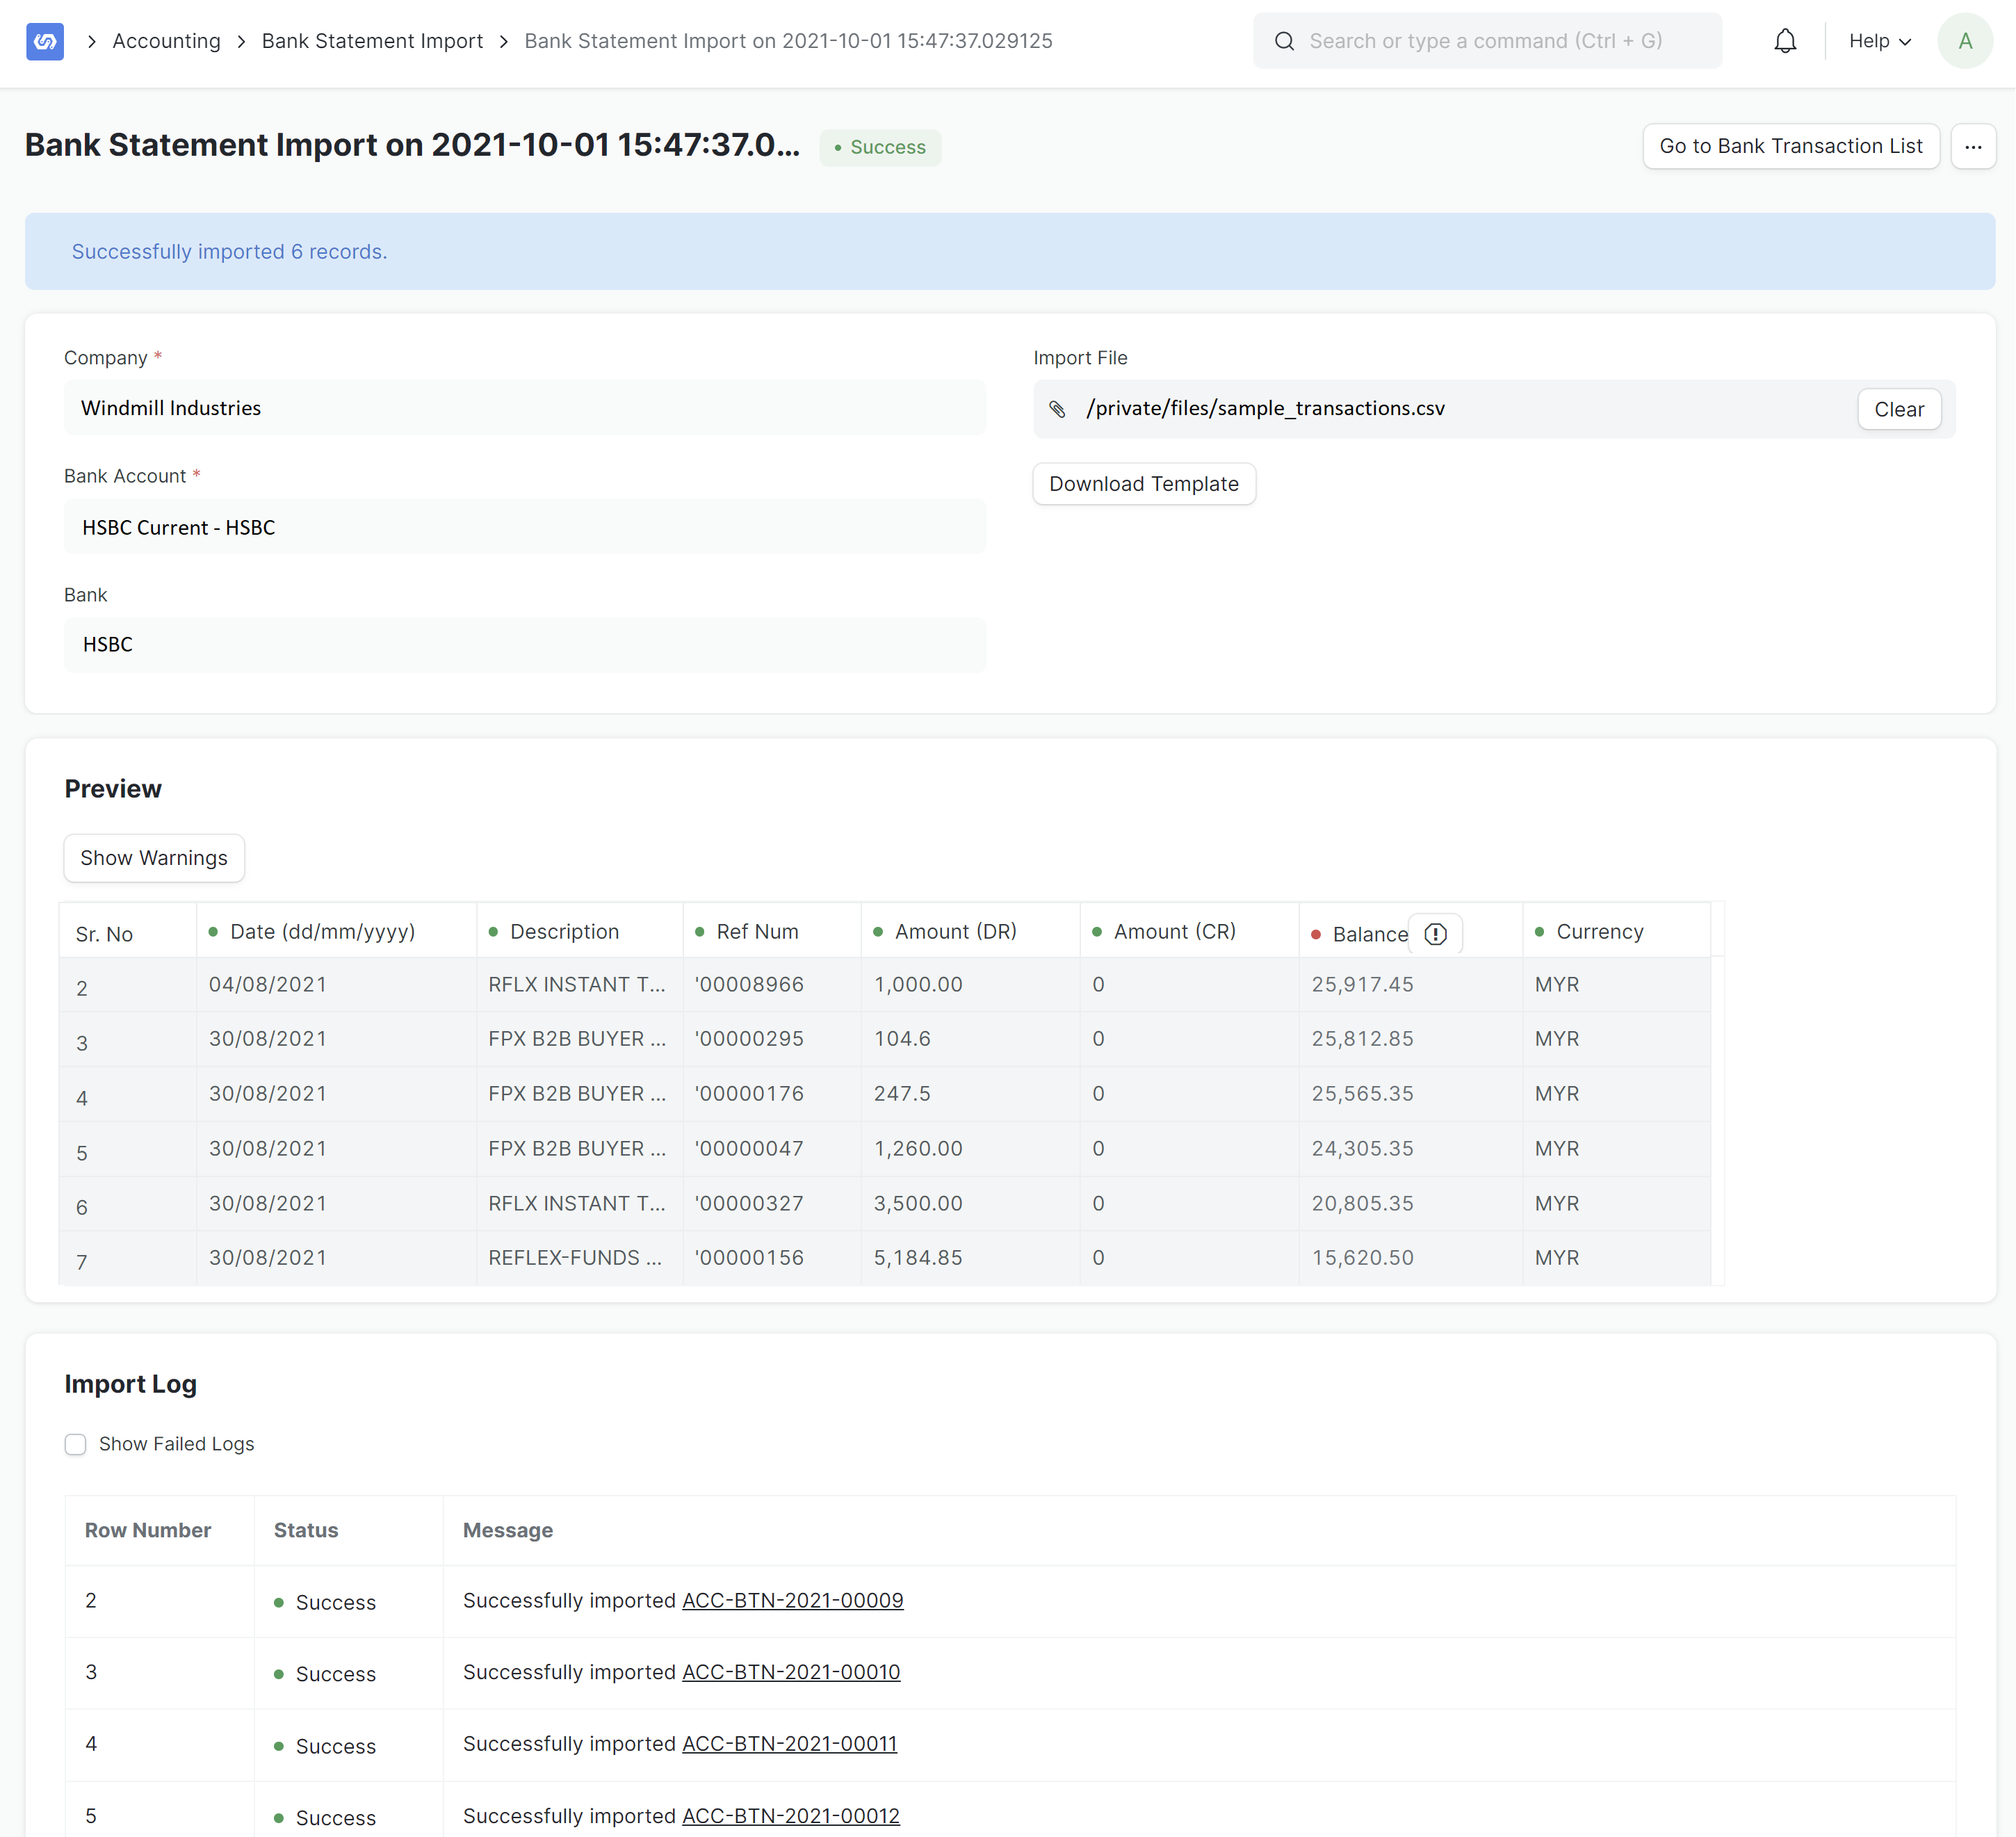Click the paperclip attachment icon
Image resolution: width=2016 pixels, height=1837 pixels.
click(1057, 409)
